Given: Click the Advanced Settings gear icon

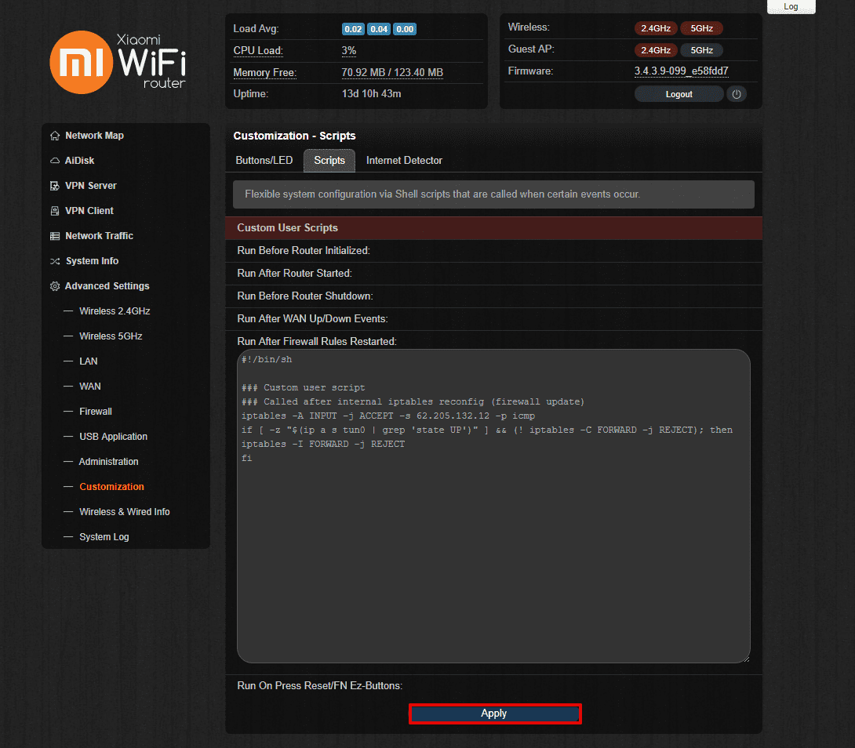Looking at the screenshot, I should pyautogui.click(x=55, y=285).
